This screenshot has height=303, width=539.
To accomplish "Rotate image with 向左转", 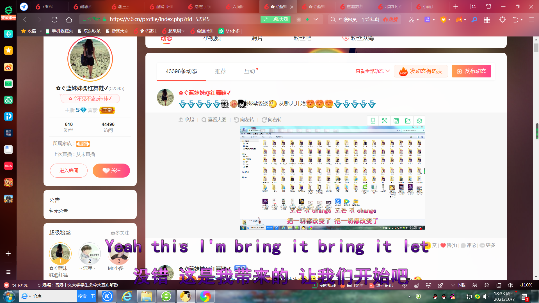I will coord(244,120).
